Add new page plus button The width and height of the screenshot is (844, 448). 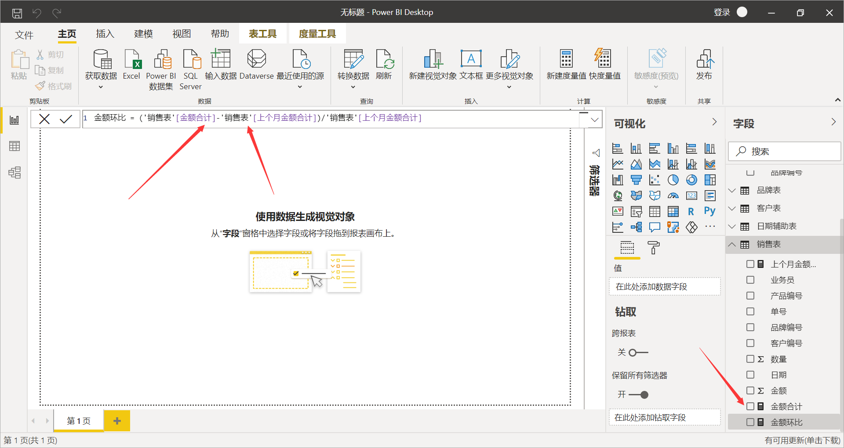click(117, 421)
